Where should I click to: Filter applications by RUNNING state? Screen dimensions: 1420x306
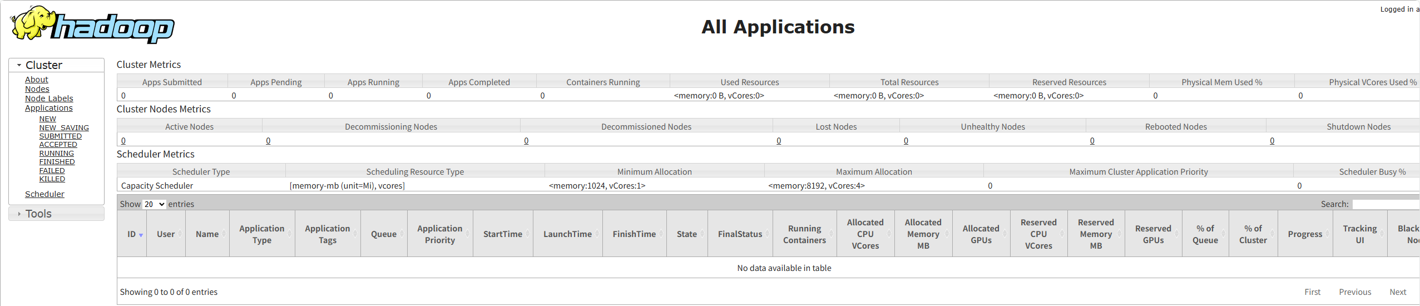coord(56,154)
